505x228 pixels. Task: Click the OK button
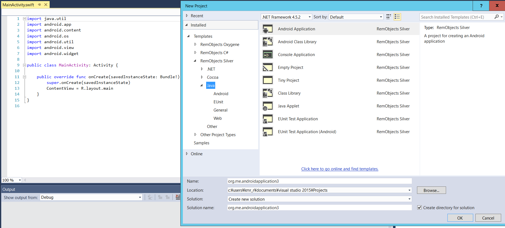(x=460, y=218)
